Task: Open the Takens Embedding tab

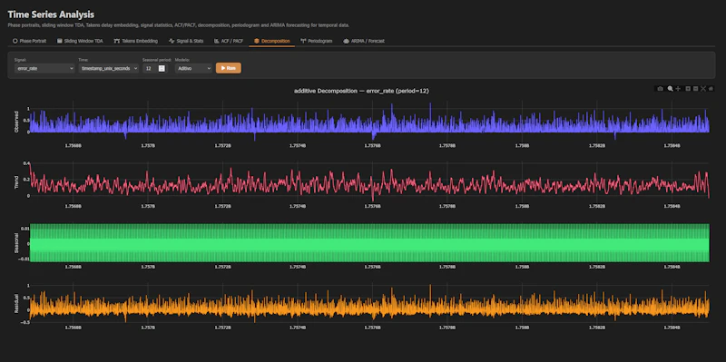Action: (x=135, y=41)
